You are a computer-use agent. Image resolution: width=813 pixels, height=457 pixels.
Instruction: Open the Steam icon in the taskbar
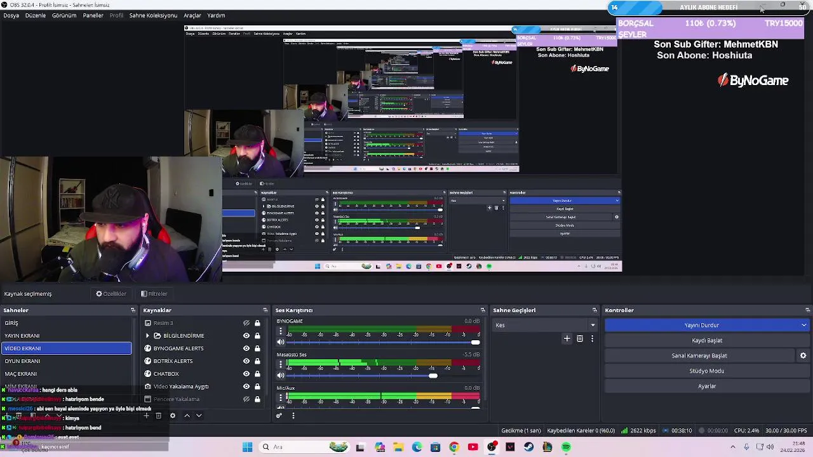click(528, 447)
